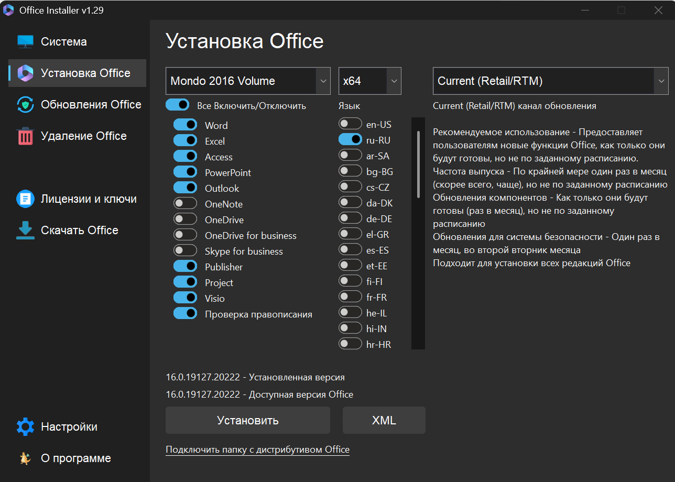Click the red trash bin icon

[x=25, y=136]
